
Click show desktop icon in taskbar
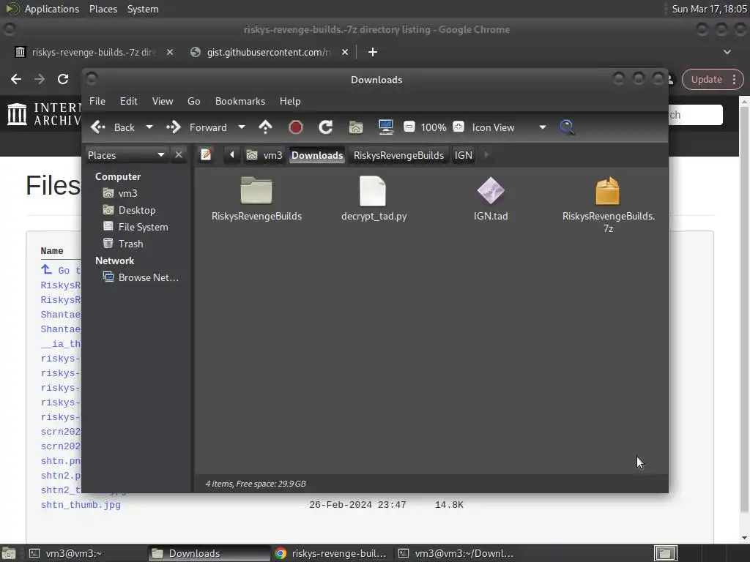click(x=9, y=553)
